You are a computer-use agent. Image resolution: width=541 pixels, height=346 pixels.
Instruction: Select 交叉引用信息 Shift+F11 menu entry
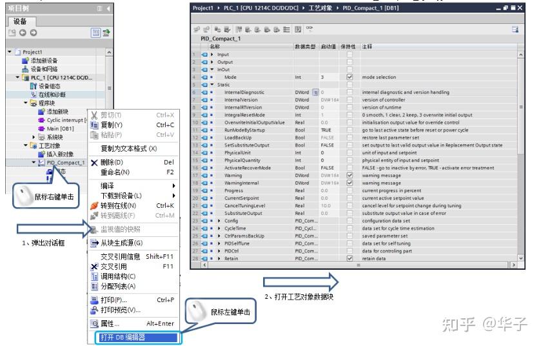pyautogui.click(x=133, y=256)
